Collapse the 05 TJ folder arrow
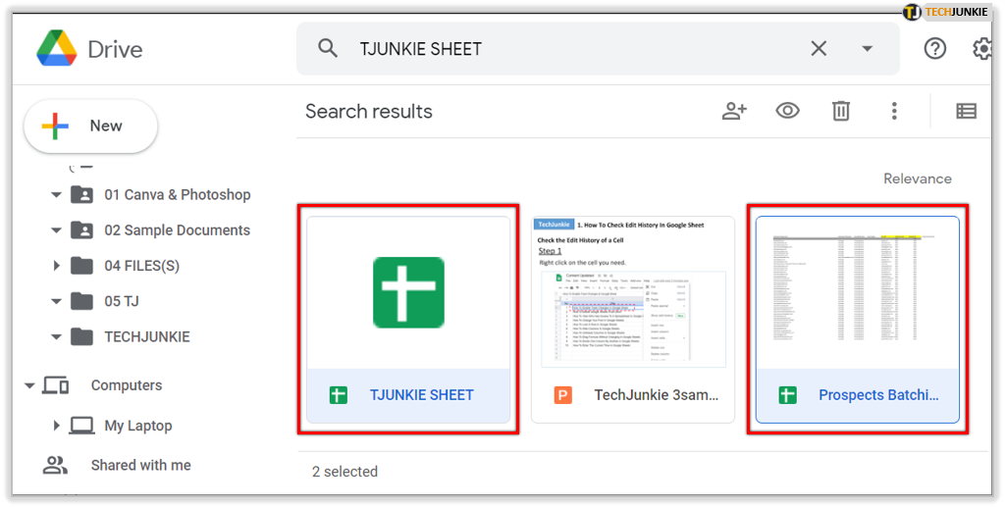This screenshot has width=1005, height=508. (x=56, y=301)
